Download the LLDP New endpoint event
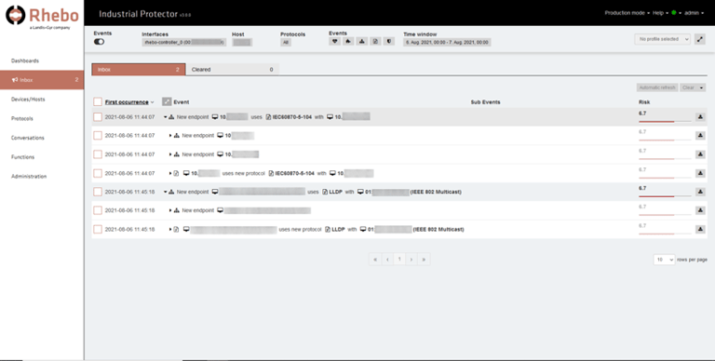Image resolution: width=715 pixels, height=361 pixels. click(700, 192)
